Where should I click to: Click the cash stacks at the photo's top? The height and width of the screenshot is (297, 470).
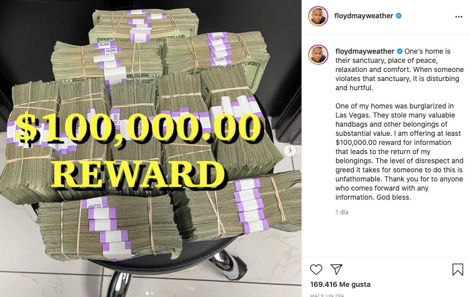tap(145, 25)
